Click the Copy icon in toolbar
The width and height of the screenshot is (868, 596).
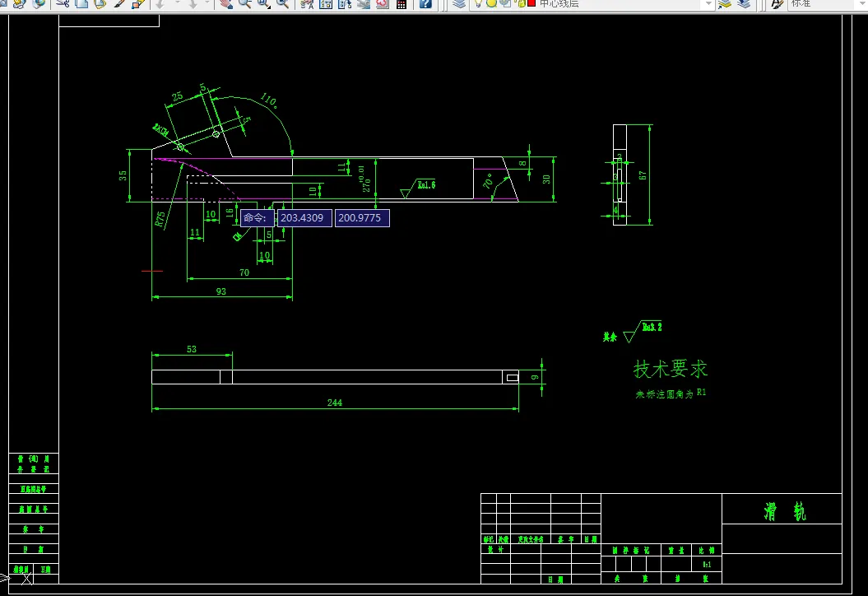[x=81, y=4]
